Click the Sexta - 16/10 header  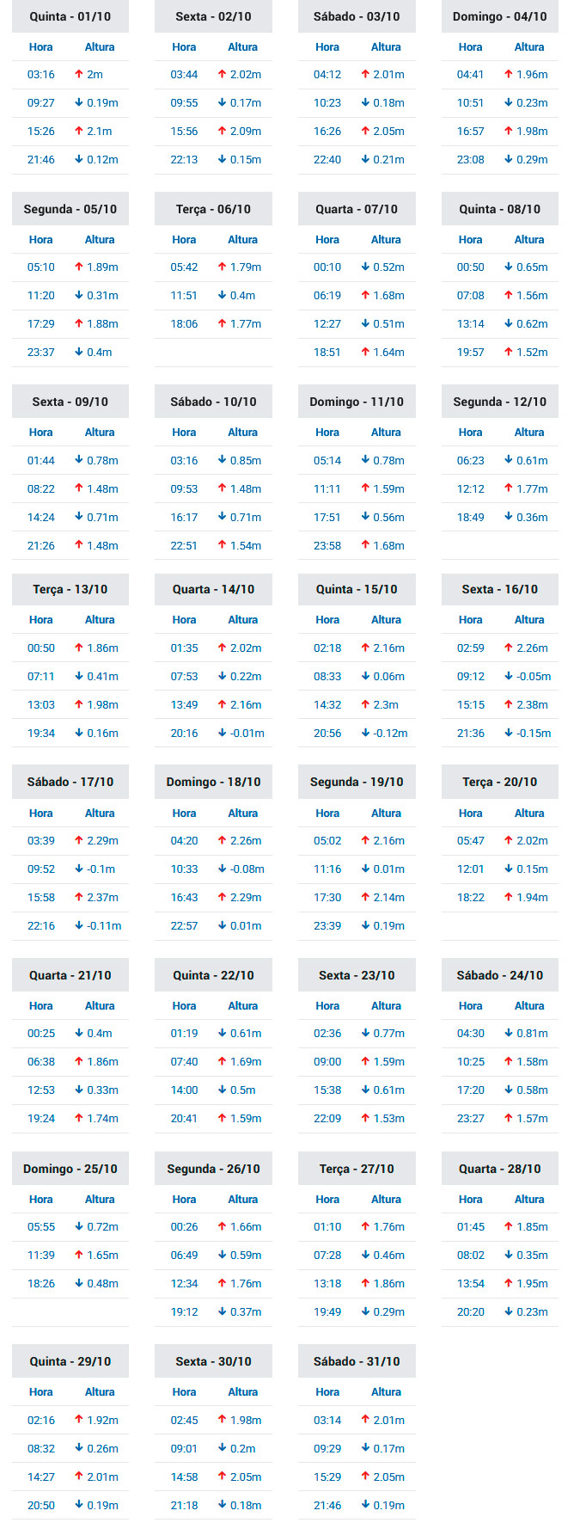(500, 589)
